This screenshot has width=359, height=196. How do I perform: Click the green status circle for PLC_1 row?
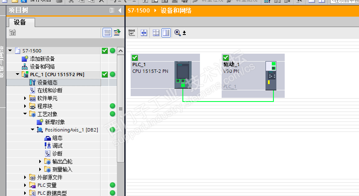pyautogui.click(x=112, y=74)
